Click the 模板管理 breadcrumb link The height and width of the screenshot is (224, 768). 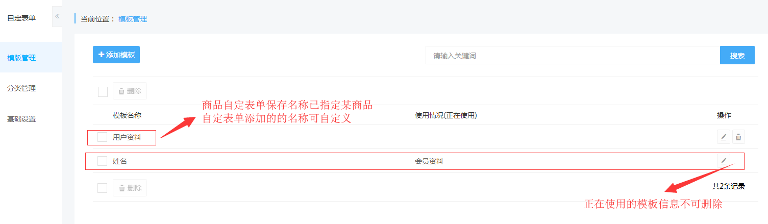(x=133, y=19)
